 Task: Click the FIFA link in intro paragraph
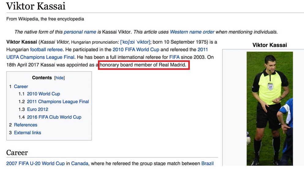coord(174,57)
